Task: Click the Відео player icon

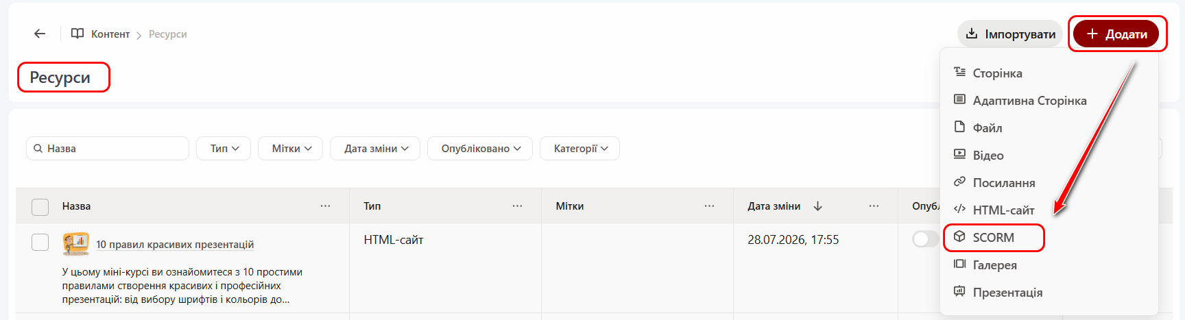Action: [959, 155]
